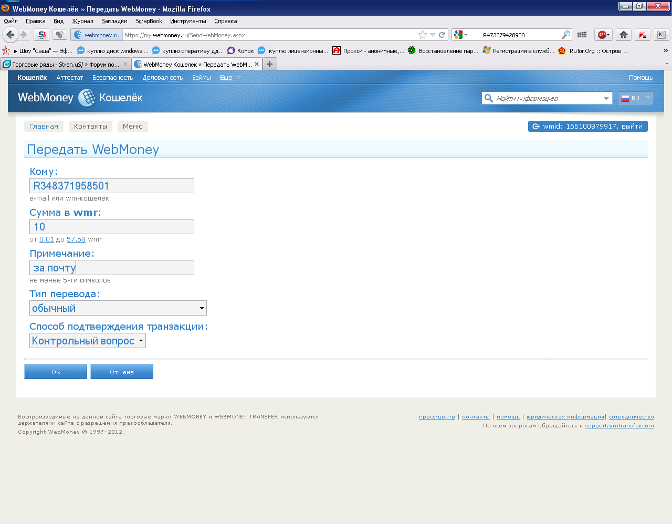Go to the home page icon

624,35
